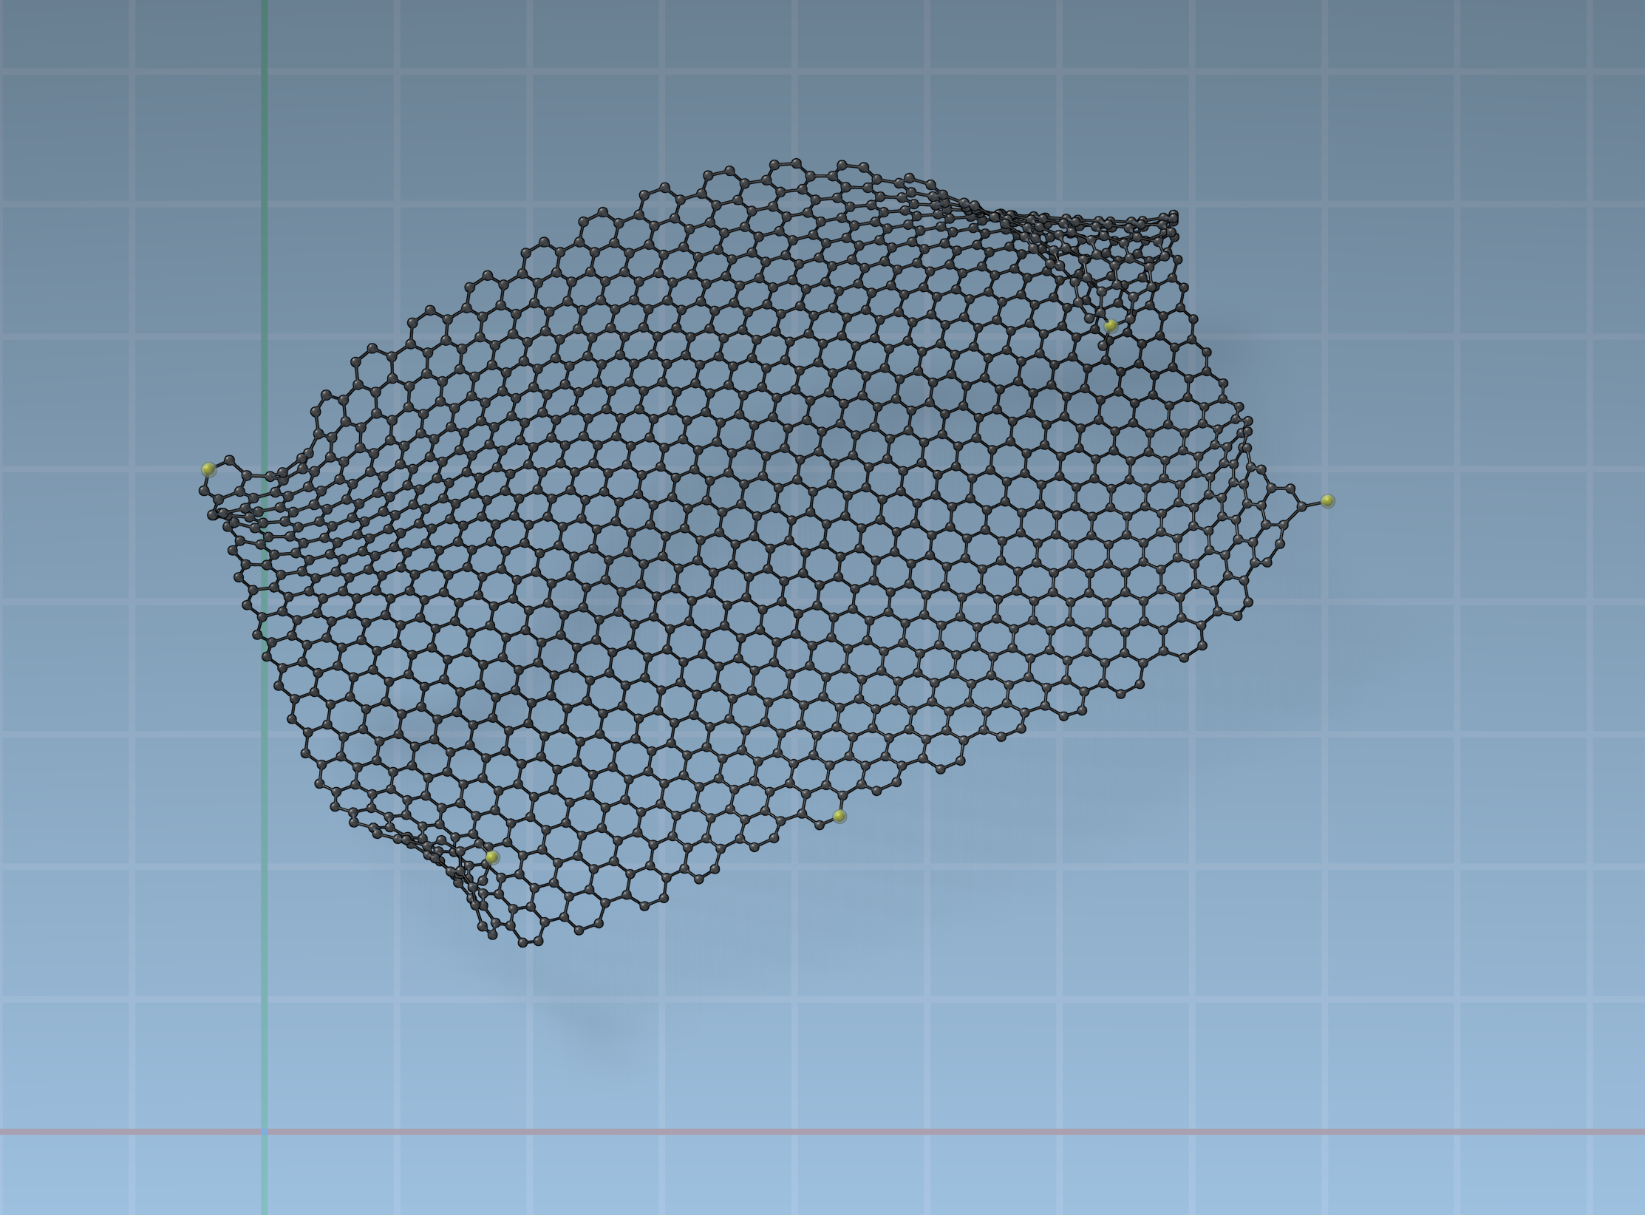Click the bond joining the rightmost yellow atom
The width and height of the screenshot is (1645, 1215).
point(1314,504)
